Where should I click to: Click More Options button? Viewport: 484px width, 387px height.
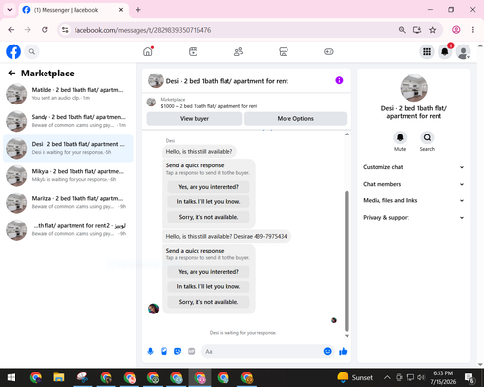tap(295, 119)
